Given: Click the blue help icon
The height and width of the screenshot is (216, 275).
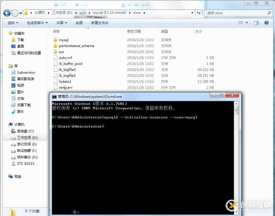Looking at the screenshot, I should [x=267, y=23].
